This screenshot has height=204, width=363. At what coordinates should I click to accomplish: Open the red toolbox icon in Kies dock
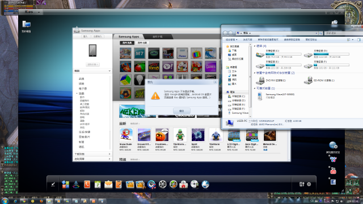click(183, 184)
